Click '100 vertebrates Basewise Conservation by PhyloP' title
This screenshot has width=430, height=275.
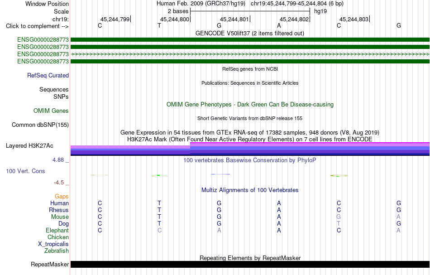tap(250, 160)
